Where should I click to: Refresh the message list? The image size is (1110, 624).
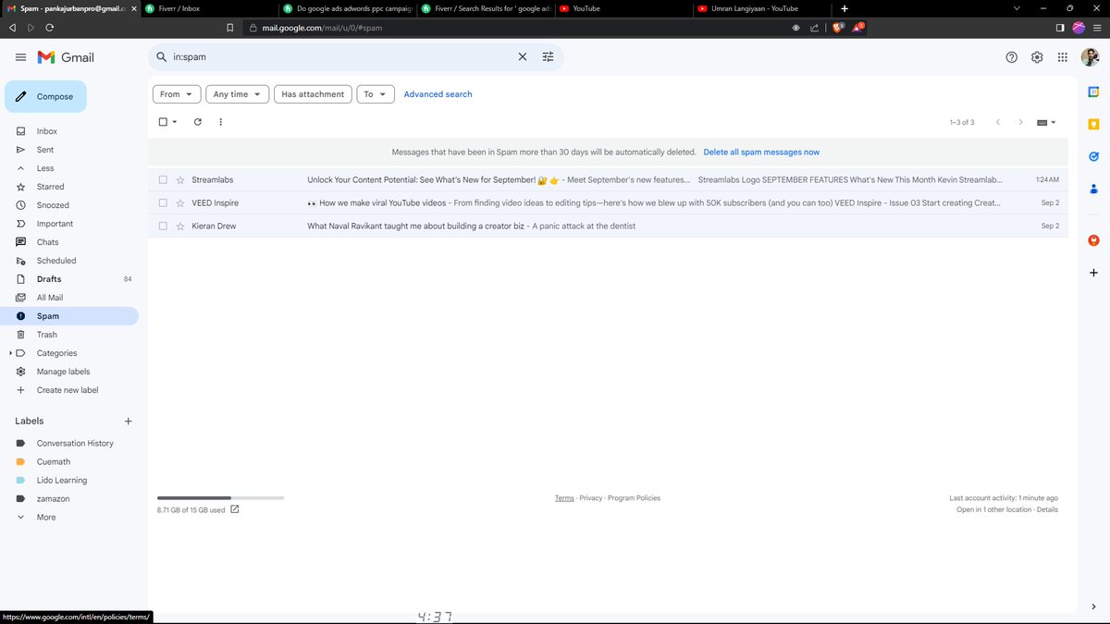[x=197, y=122]
